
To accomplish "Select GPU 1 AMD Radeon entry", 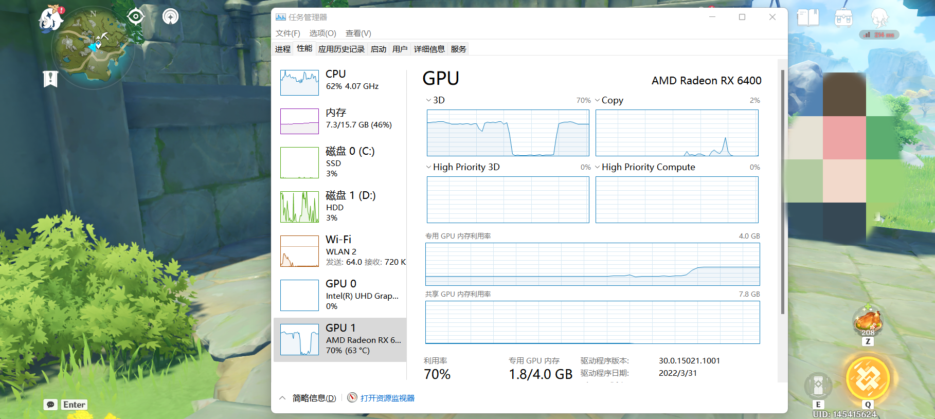I will click(340, 339).
